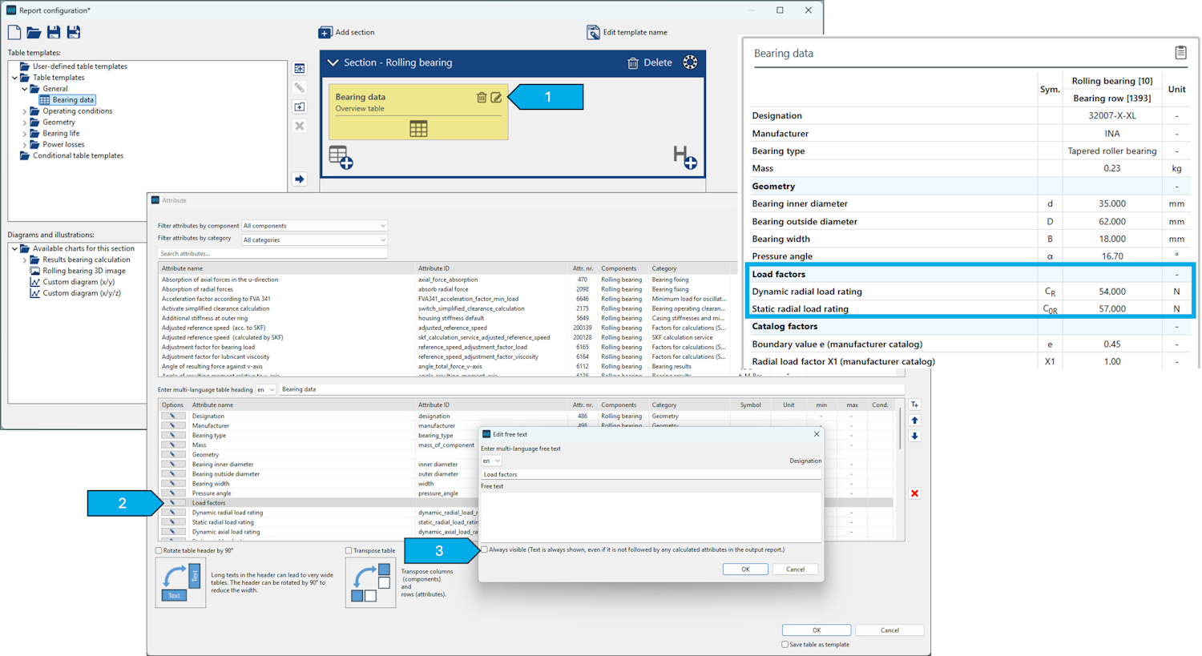This screenshot has width=1202, height=656.
Task: Click the add heading icon in section
Action: 684,157
